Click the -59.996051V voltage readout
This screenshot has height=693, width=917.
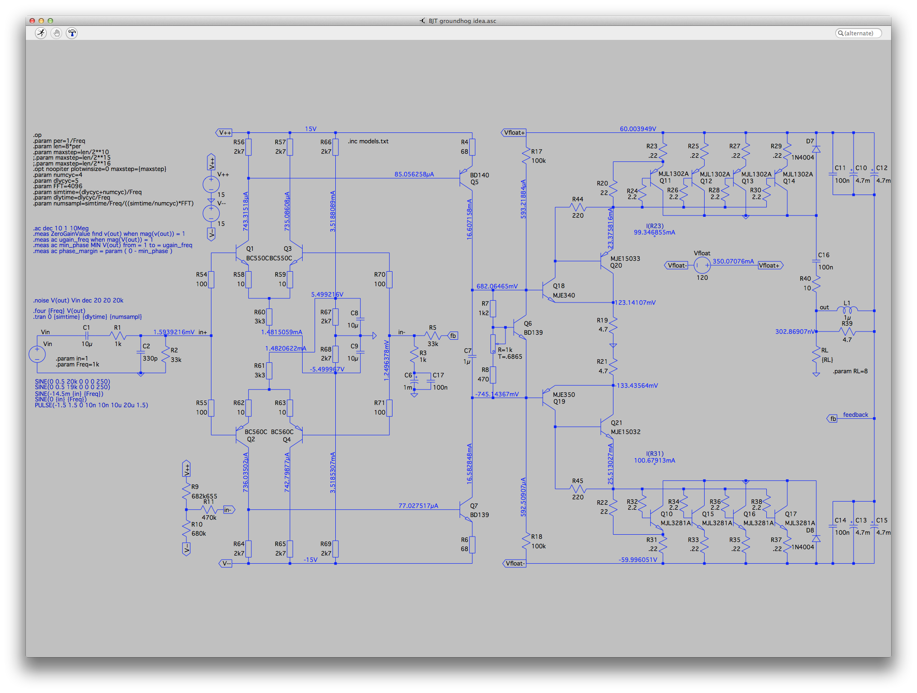tap(637, 560)
